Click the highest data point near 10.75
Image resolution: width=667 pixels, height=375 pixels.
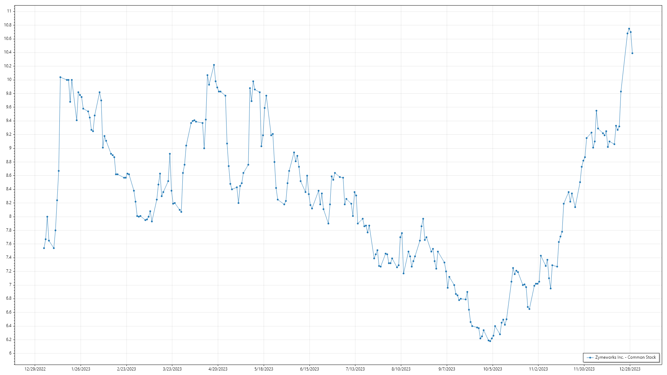click(629, 29)
